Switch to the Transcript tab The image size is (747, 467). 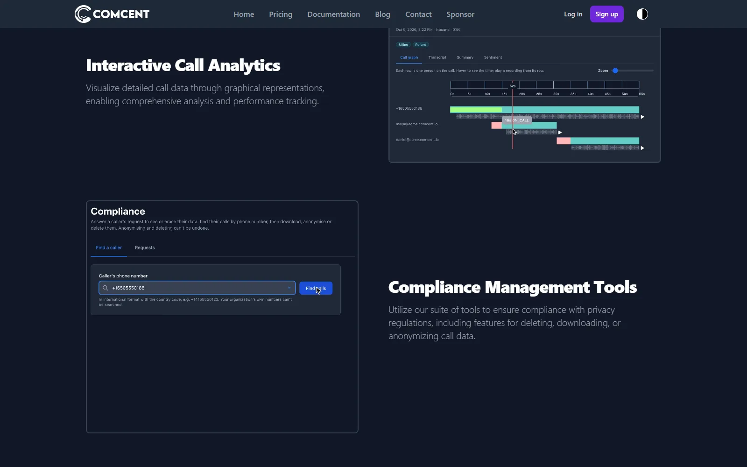tap(437, 57)
